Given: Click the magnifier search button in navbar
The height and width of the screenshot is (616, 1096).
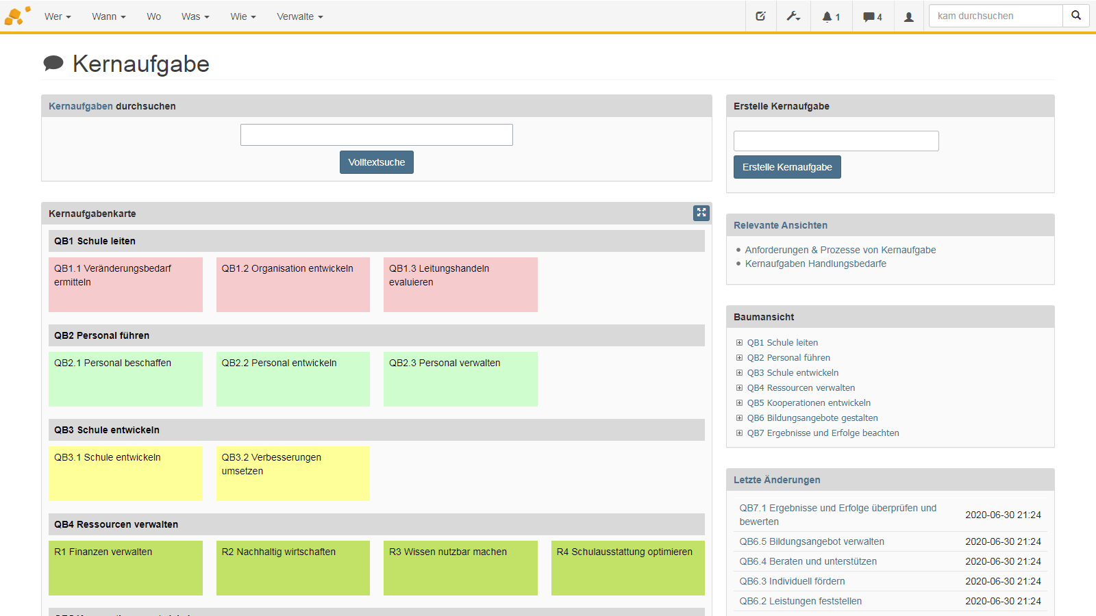Looking at the screenshot, I should (1076, 16).
